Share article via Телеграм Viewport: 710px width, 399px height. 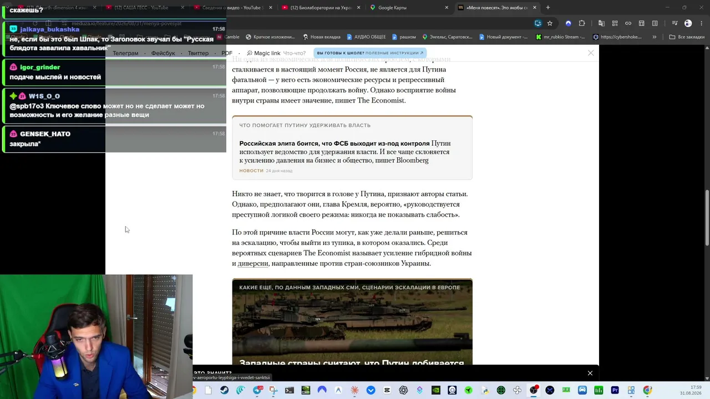tap(125, 53)
